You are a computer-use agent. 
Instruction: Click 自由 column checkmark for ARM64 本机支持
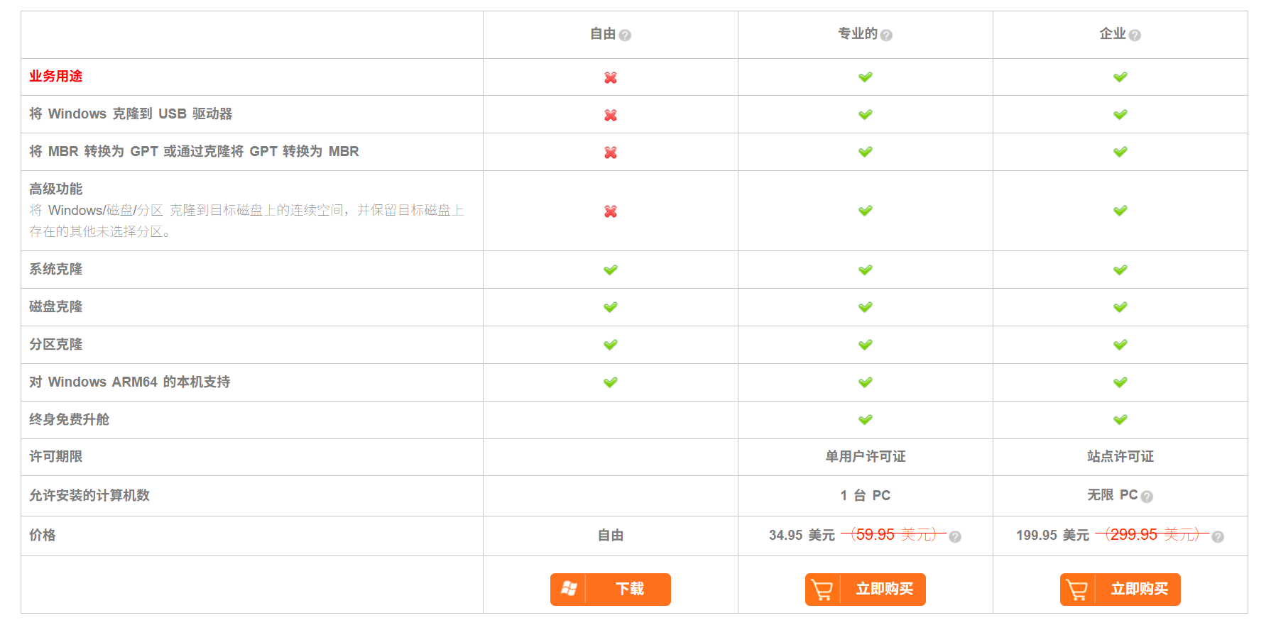click(x=611, y=382)
